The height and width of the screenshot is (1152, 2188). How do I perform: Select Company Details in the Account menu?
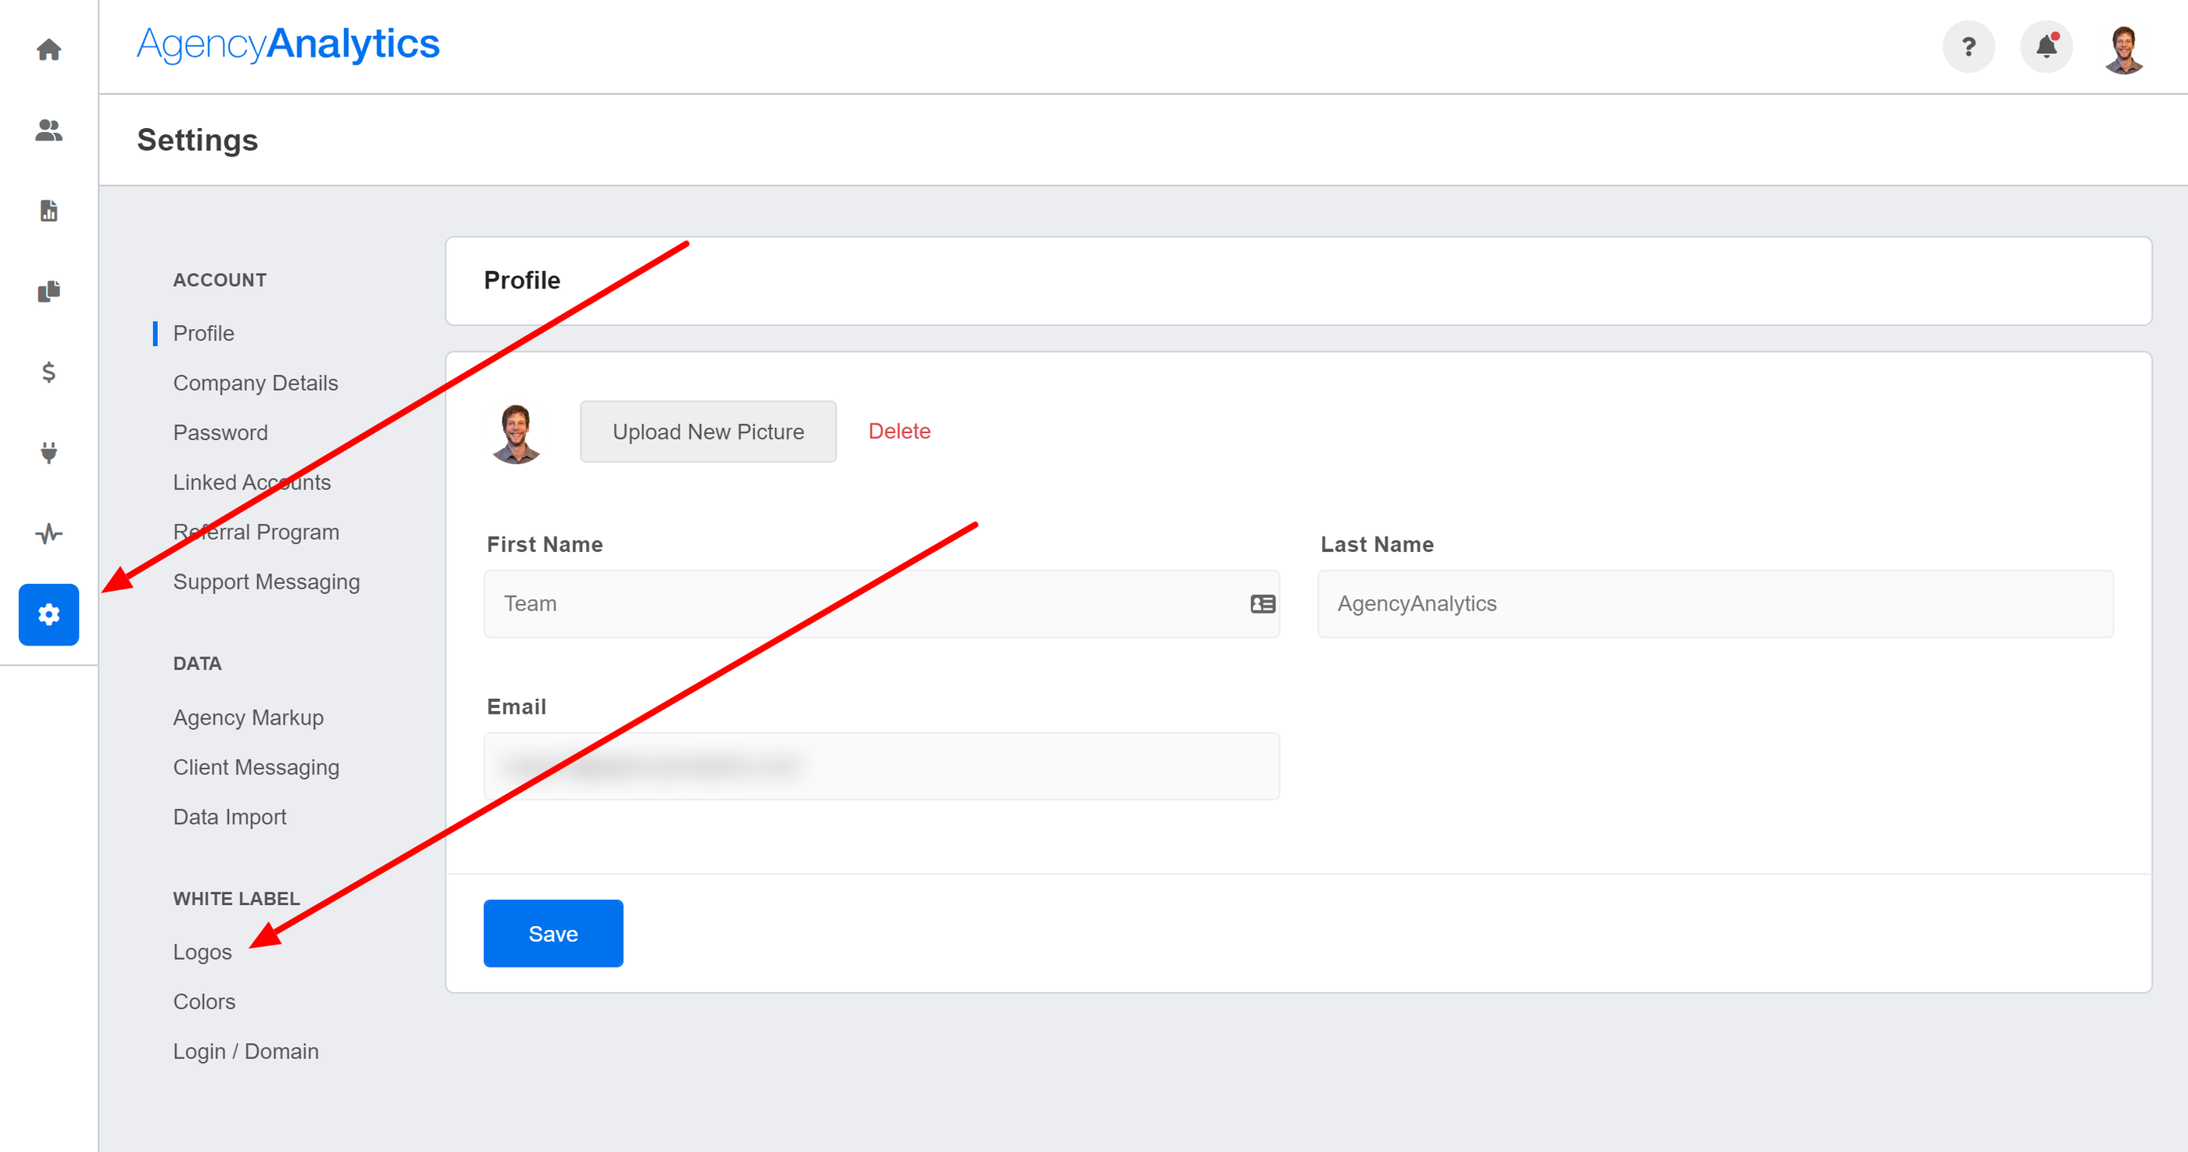pos(255,382)
